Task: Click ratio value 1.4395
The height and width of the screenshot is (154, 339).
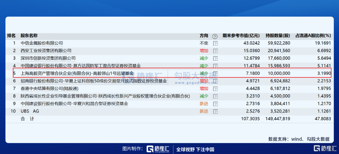Action: coord(324,96)
